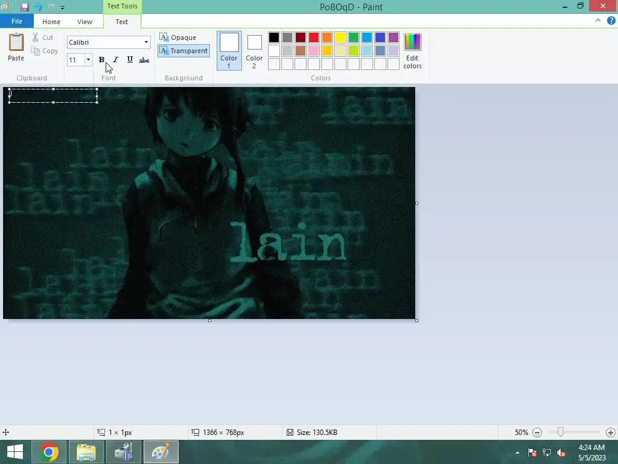
Task: Minimize the ribbon with the chevron
Action: (598, 21)
